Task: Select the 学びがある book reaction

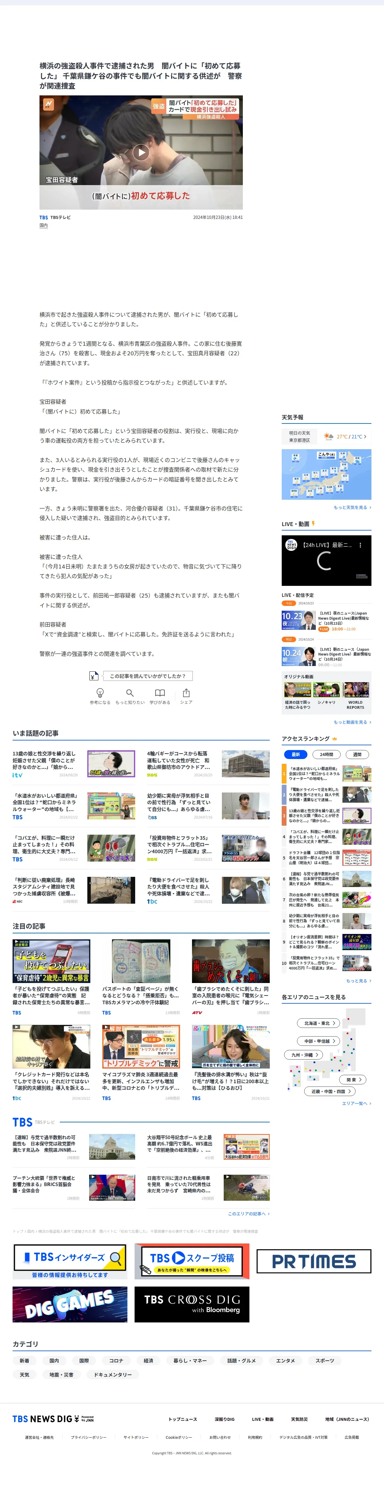Action: pyautogui.click(x=159, y=696)
